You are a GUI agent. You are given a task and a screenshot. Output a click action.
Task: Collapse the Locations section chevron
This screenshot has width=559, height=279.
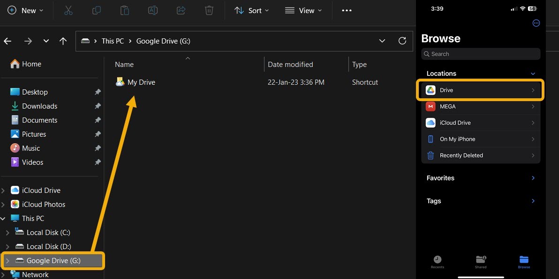coord(533,73)
